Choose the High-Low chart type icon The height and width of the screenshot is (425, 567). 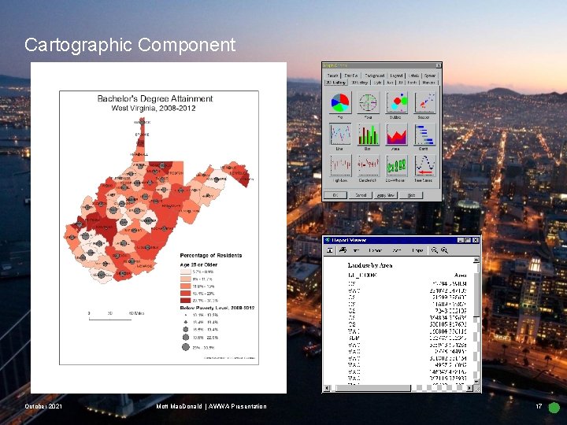coord(340,165)
